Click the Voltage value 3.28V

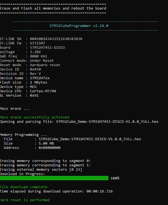pyautogui.click(x=35, y=52)
